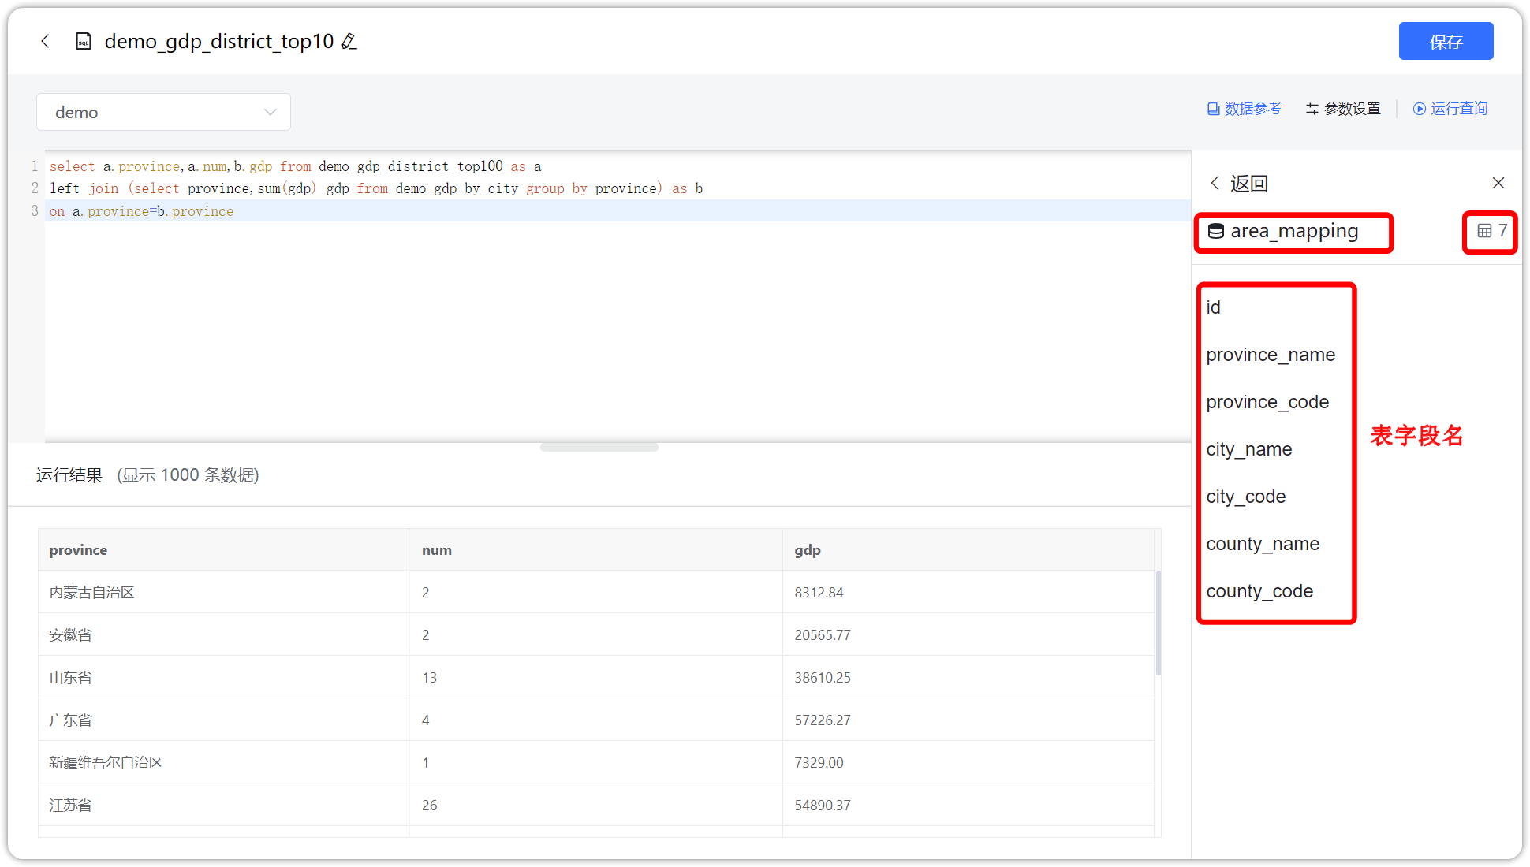
Task: Collapse back via 返回 chevron in side panel
Action: pyautogui.click(x=1215, y=183)
